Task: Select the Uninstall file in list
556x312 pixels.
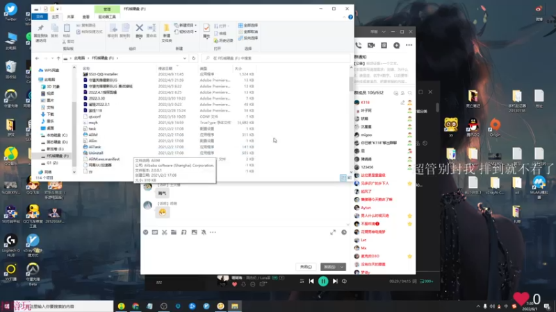Action: pyautogui.click(x=96, y=153)
